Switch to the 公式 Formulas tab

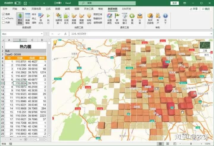(48, 9)
